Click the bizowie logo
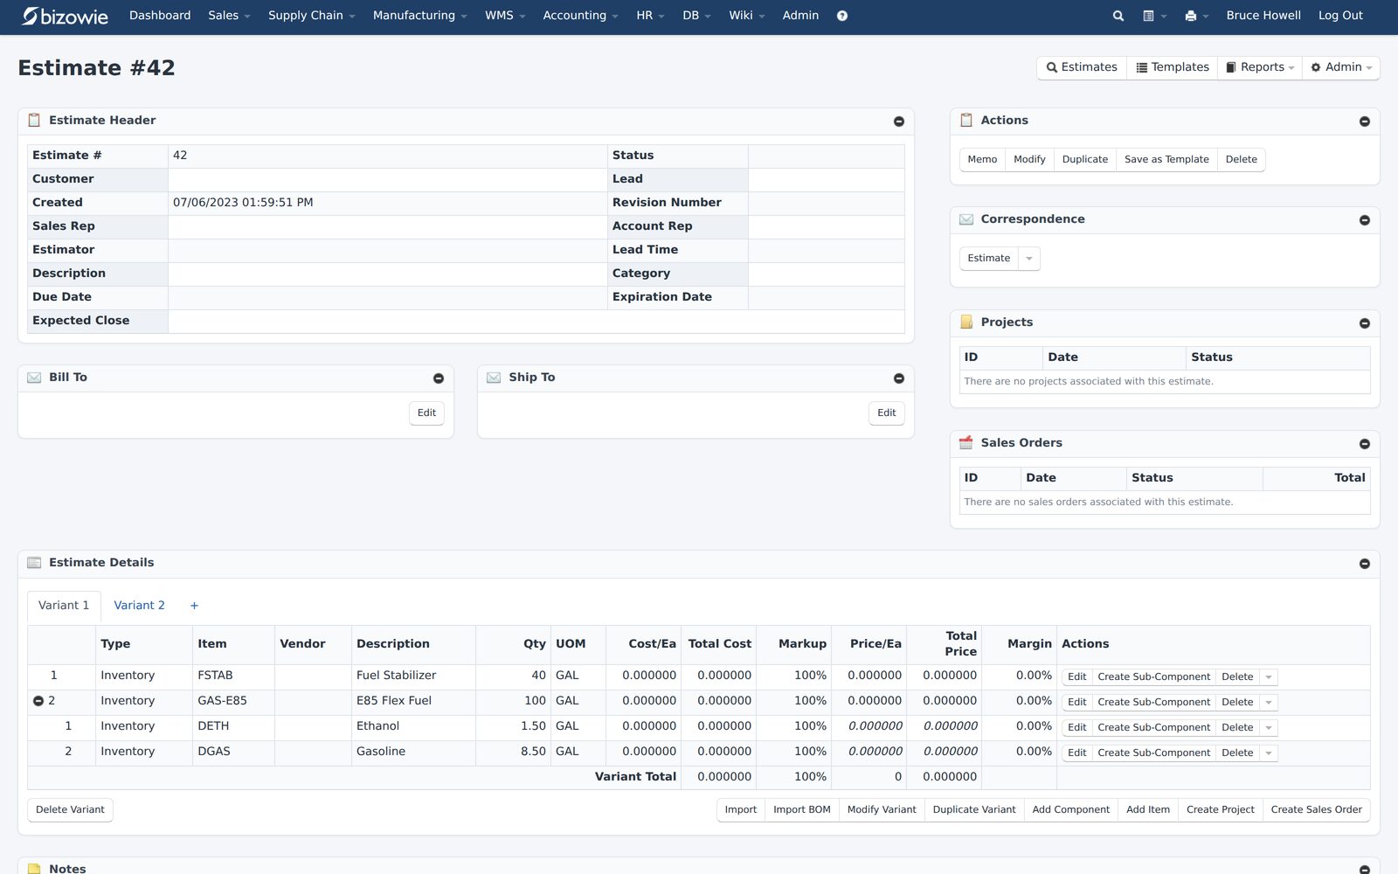 66,16
